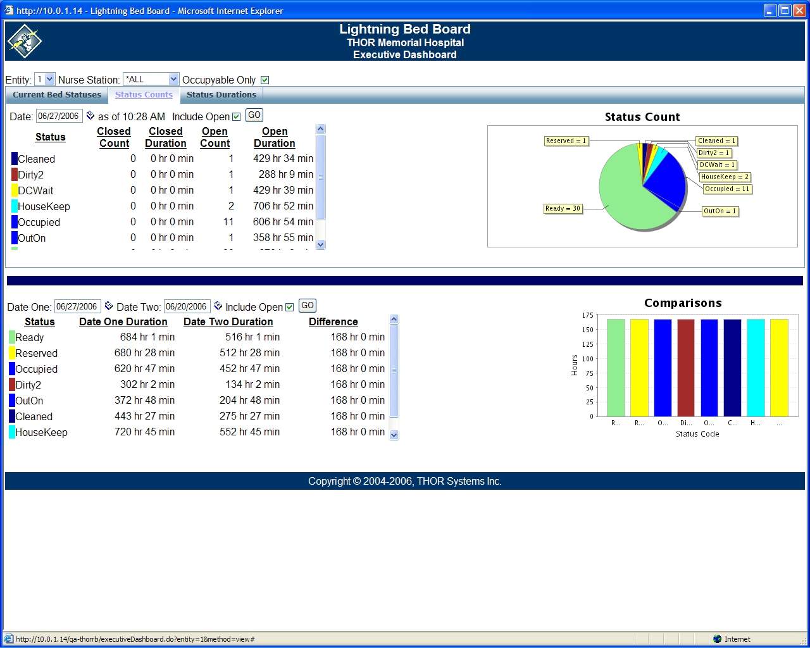Image resolution: width=810 pixels, height=648 pixels.
Task: Click the Ready = 30 pie chart label
Action: (x=563, y=208)
